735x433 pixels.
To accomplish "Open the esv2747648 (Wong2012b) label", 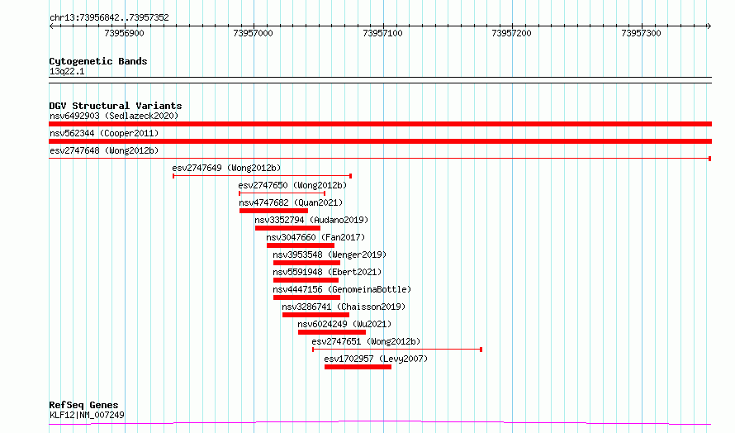I will click(x=104, y=150).
